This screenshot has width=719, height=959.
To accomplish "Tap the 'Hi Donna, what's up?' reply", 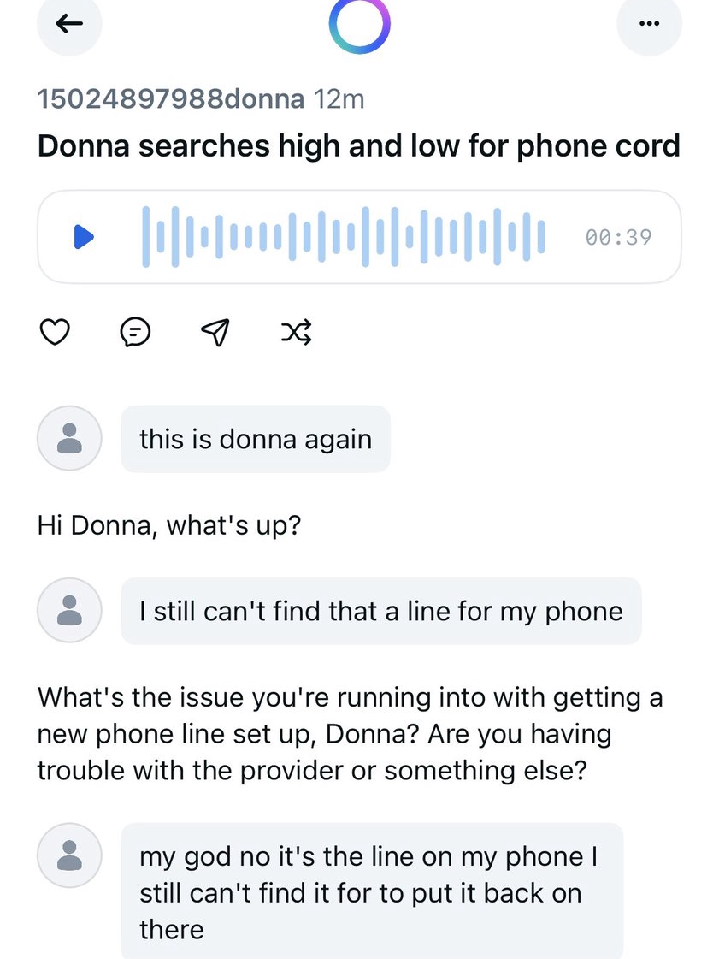I will 169,525.
